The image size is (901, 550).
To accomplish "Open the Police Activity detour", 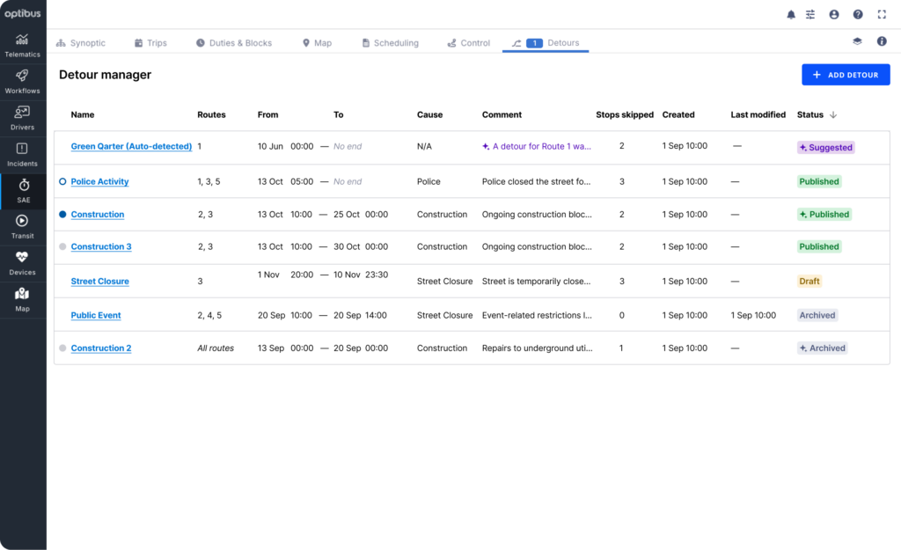I will (99, 181).
